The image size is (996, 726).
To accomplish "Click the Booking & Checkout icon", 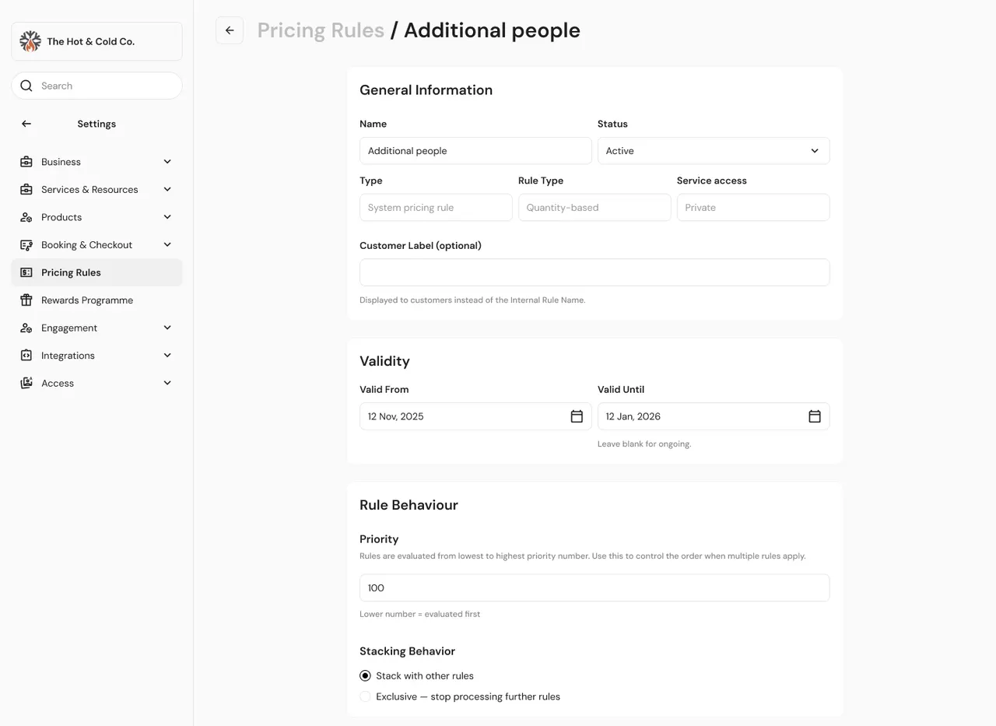I will 26,244.
